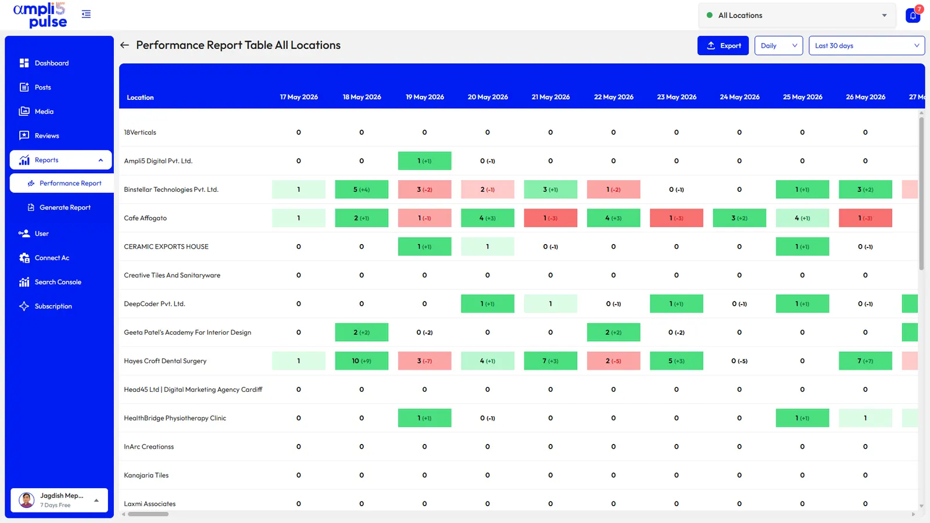
Task: Collapse the Reports menu section
Action: click(x=60, y=160)
